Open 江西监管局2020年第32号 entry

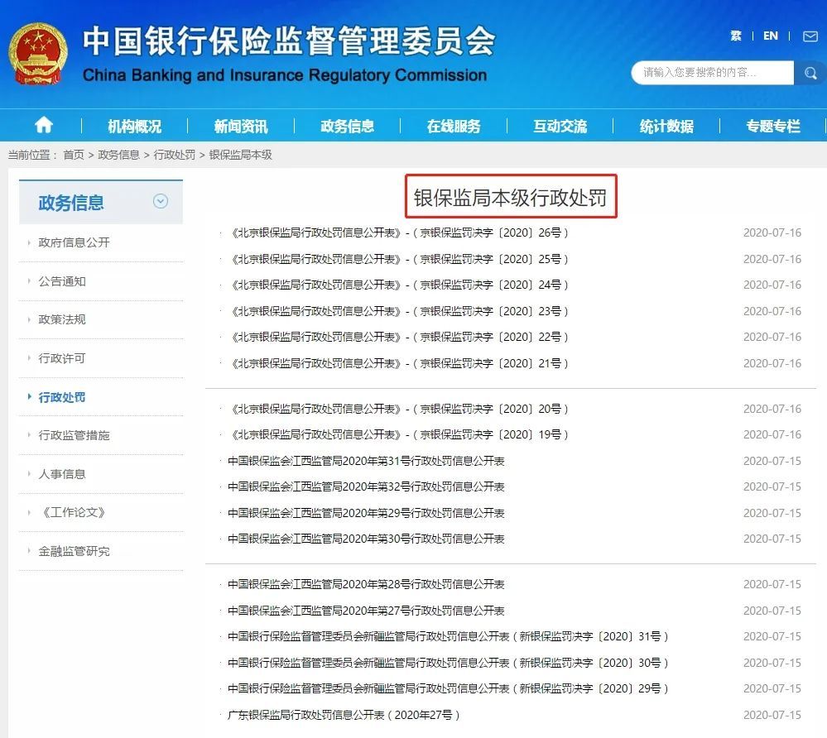pos(366,486)
